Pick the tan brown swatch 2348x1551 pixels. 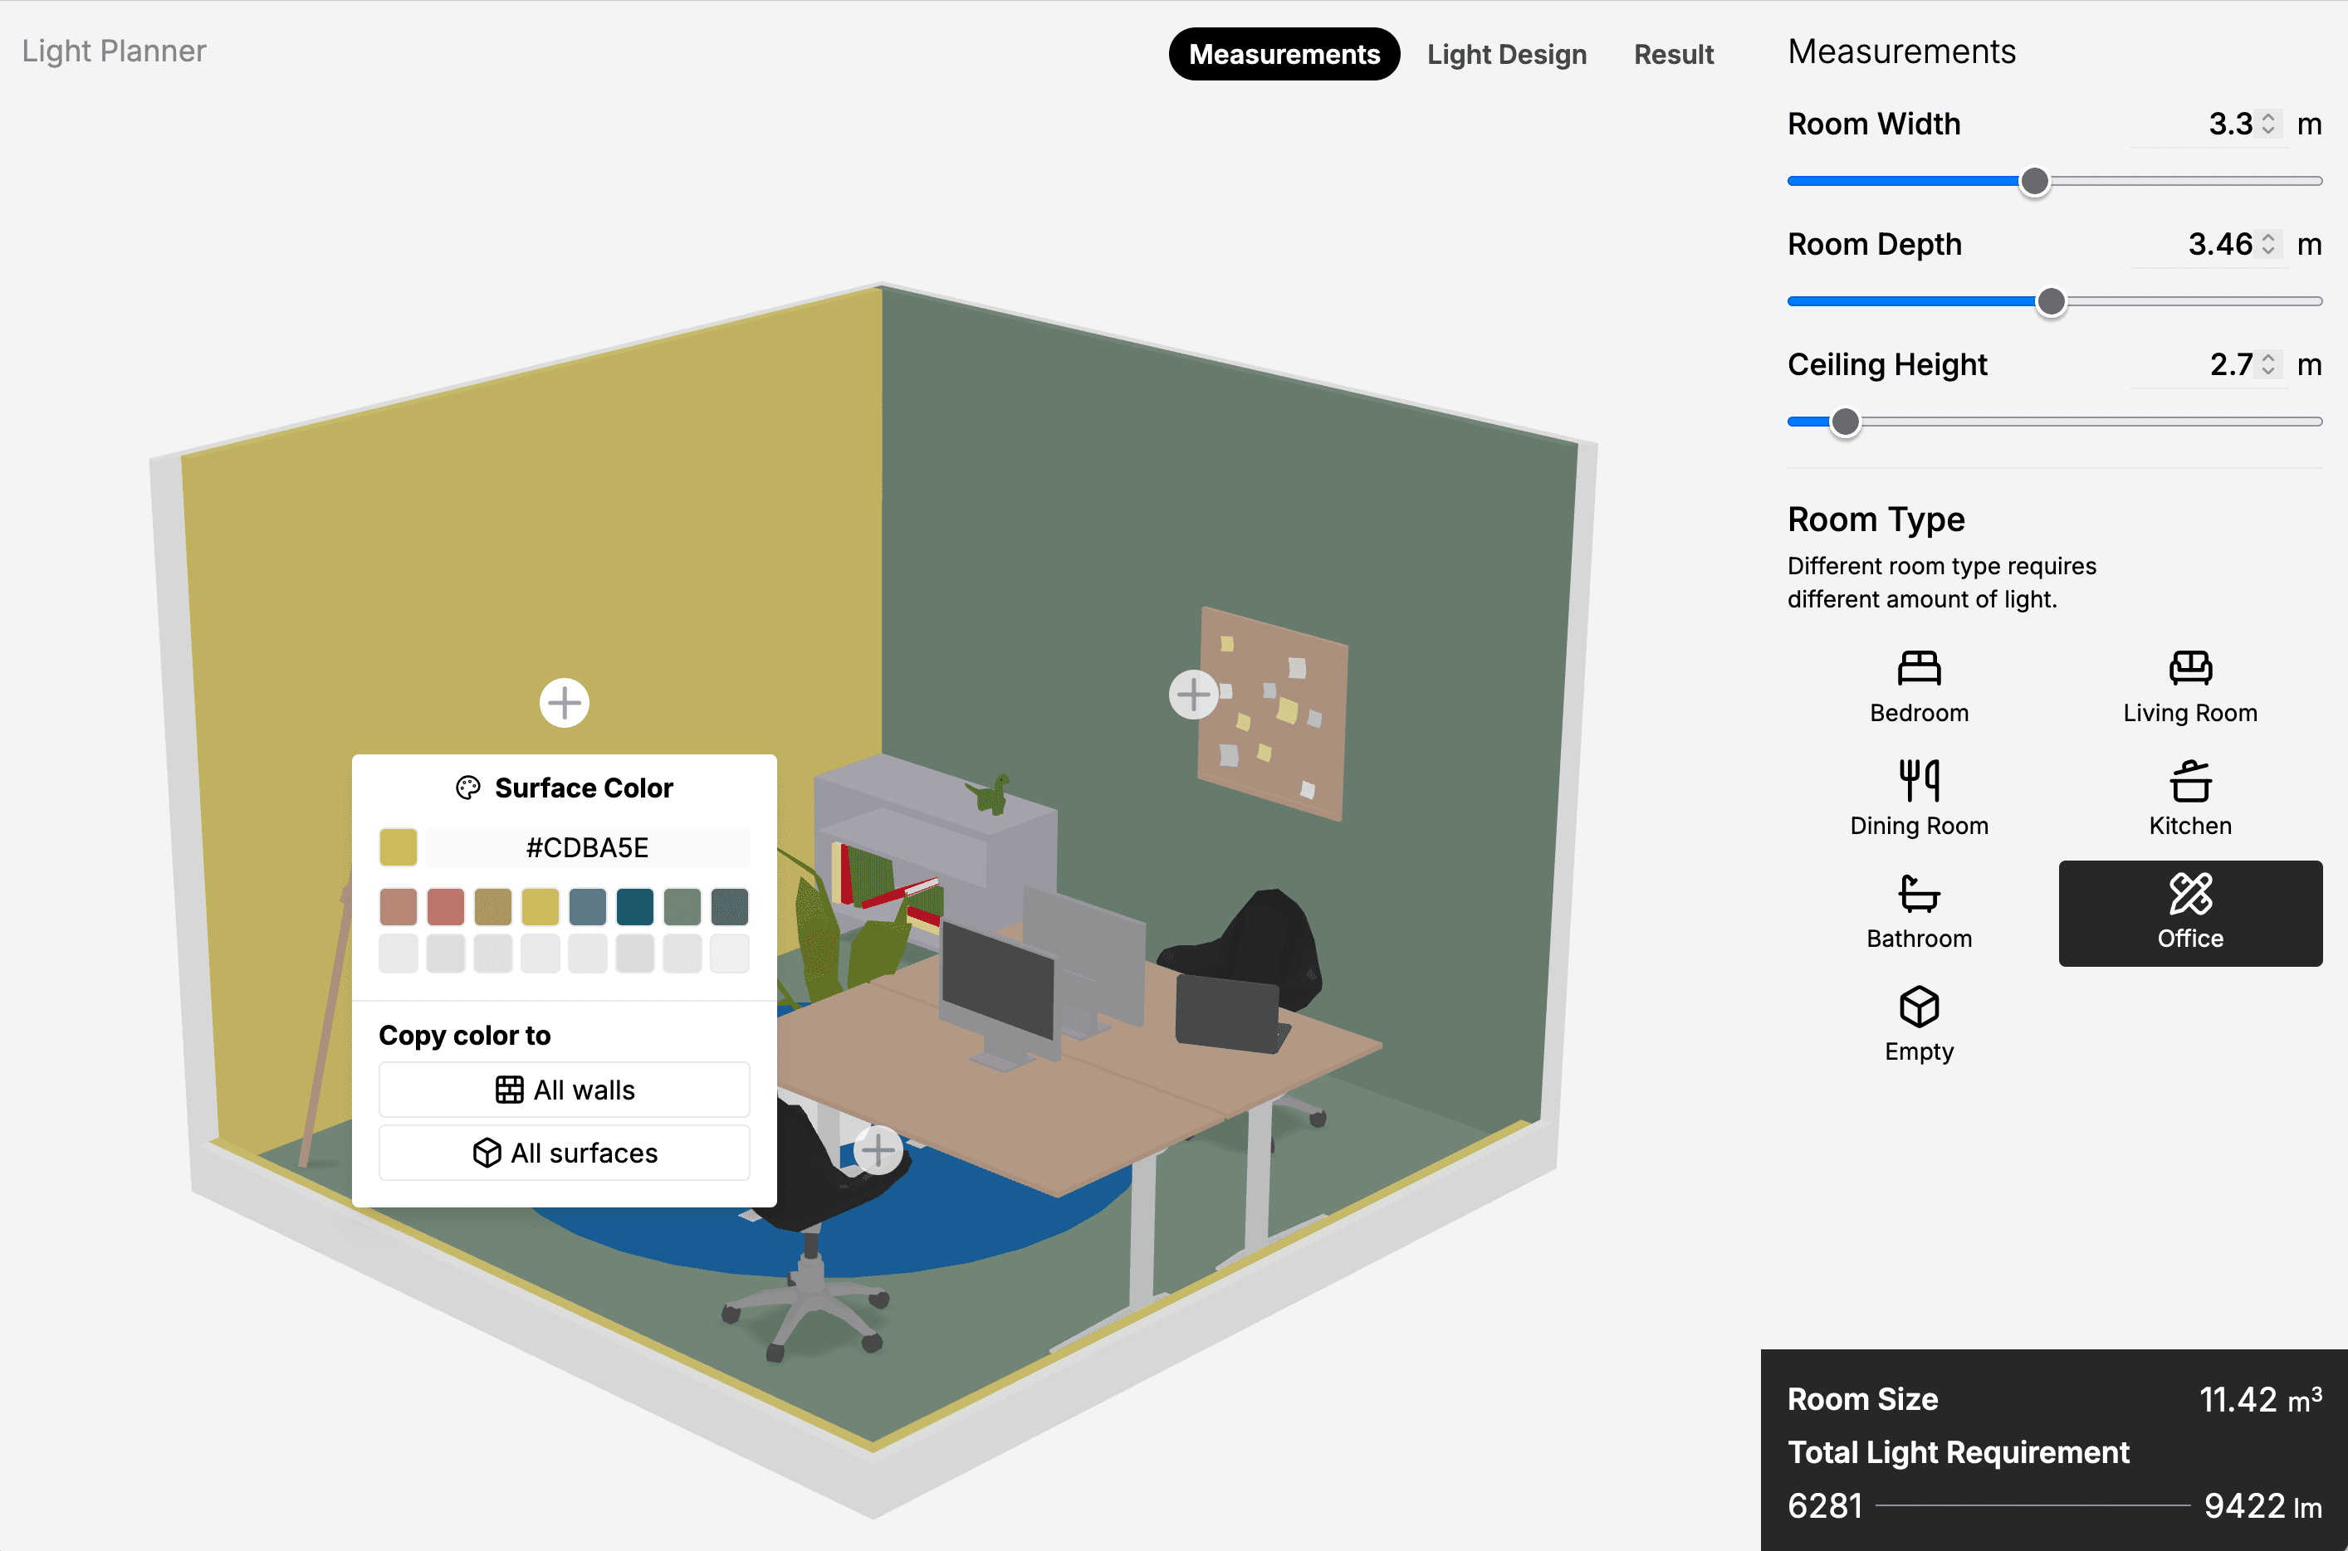(x=492, y=907)
